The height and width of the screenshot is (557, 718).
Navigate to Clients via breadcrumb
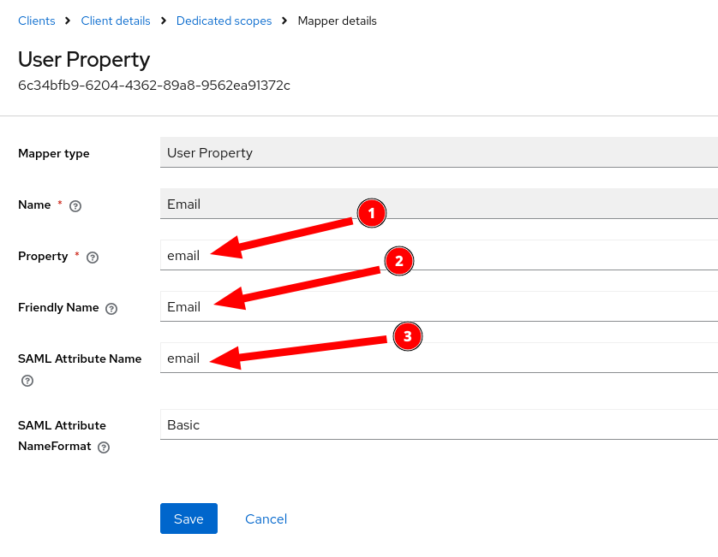[36, 21]
